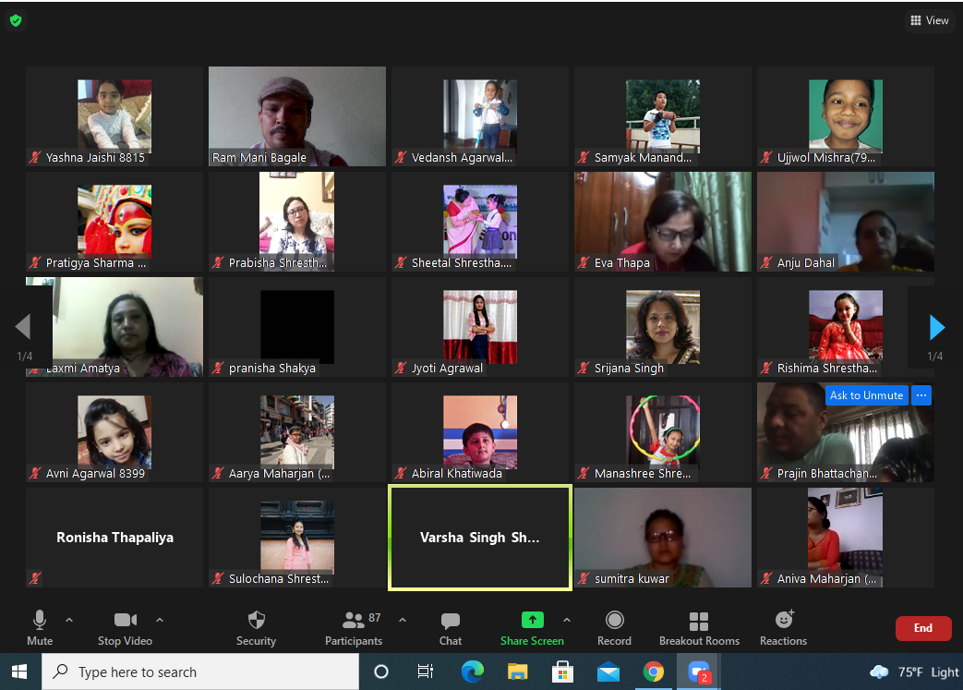Click the Zoom icon on the taskbar
The image size is (963, 690).
[x=699, y=672]
